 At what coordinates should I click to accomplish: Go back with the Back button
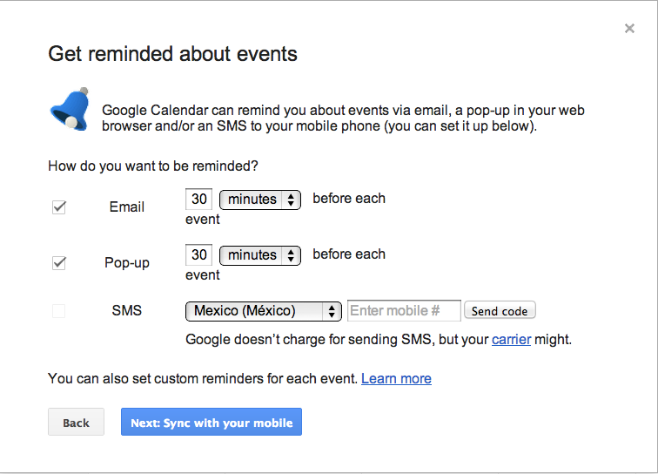point(76,423)
